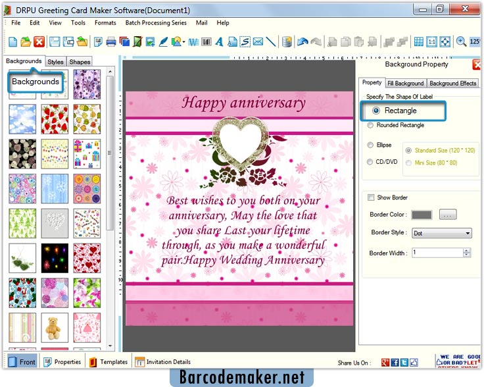Toggle the grid view icon

click(x=418, y=41)
